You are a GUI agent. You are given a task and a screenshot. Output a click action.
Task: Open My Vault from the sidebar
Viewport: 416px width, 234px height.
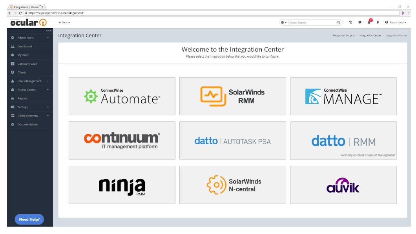tap(23, 55)
